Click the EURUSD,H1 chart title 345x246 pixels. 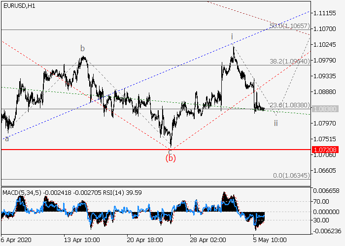point(19,5)
